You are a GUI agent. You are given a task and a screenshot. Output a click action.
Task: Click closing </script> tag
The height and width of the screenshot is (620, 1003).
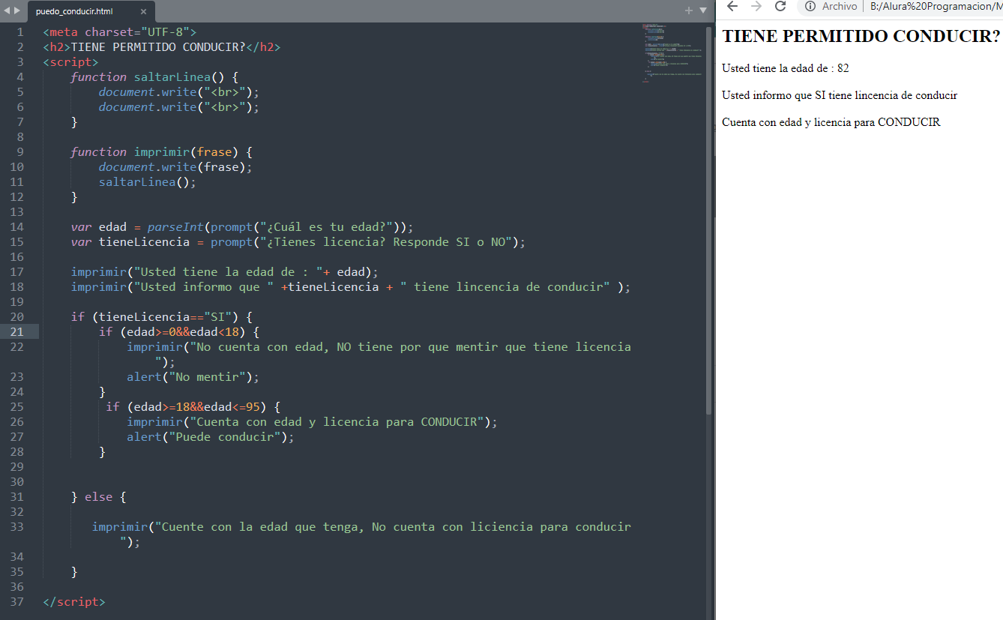click(74, 601)
